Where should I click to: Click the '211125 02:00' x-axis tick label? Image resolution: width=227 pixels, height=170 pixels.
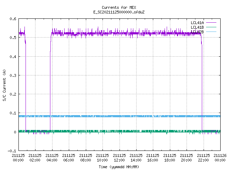coord(35,158)
